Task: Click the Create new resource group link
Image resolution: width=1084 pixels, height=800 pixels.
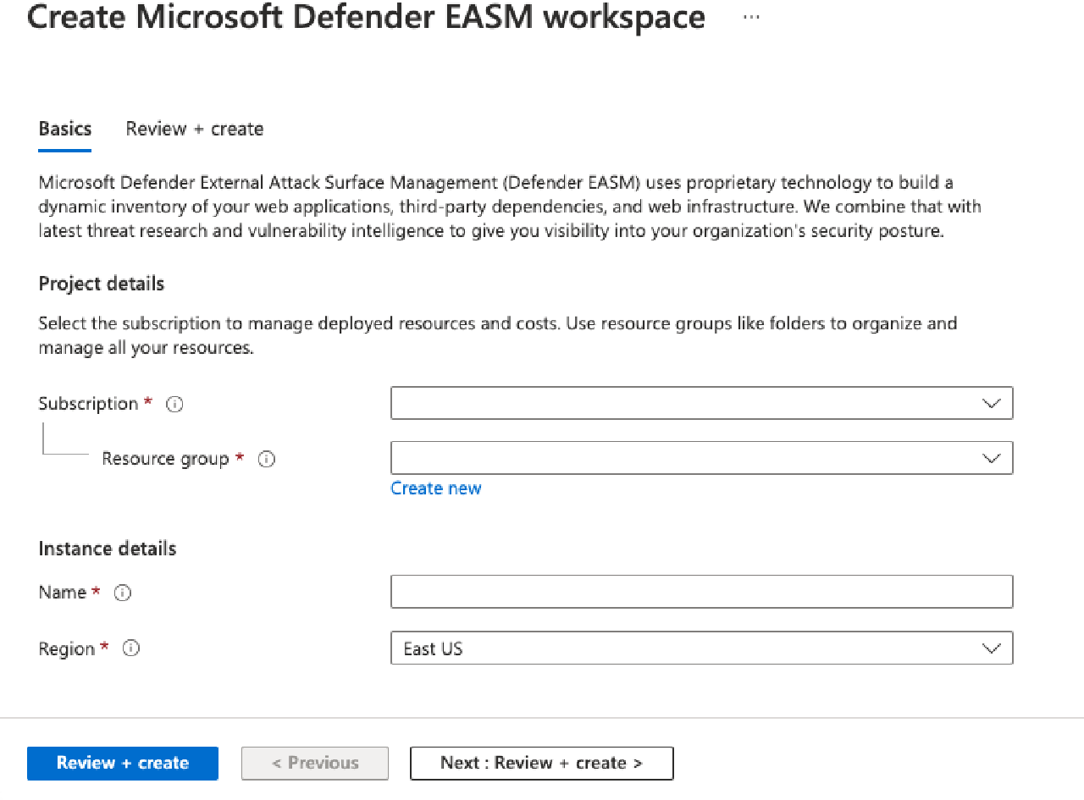Action: (x=436, y=488)
